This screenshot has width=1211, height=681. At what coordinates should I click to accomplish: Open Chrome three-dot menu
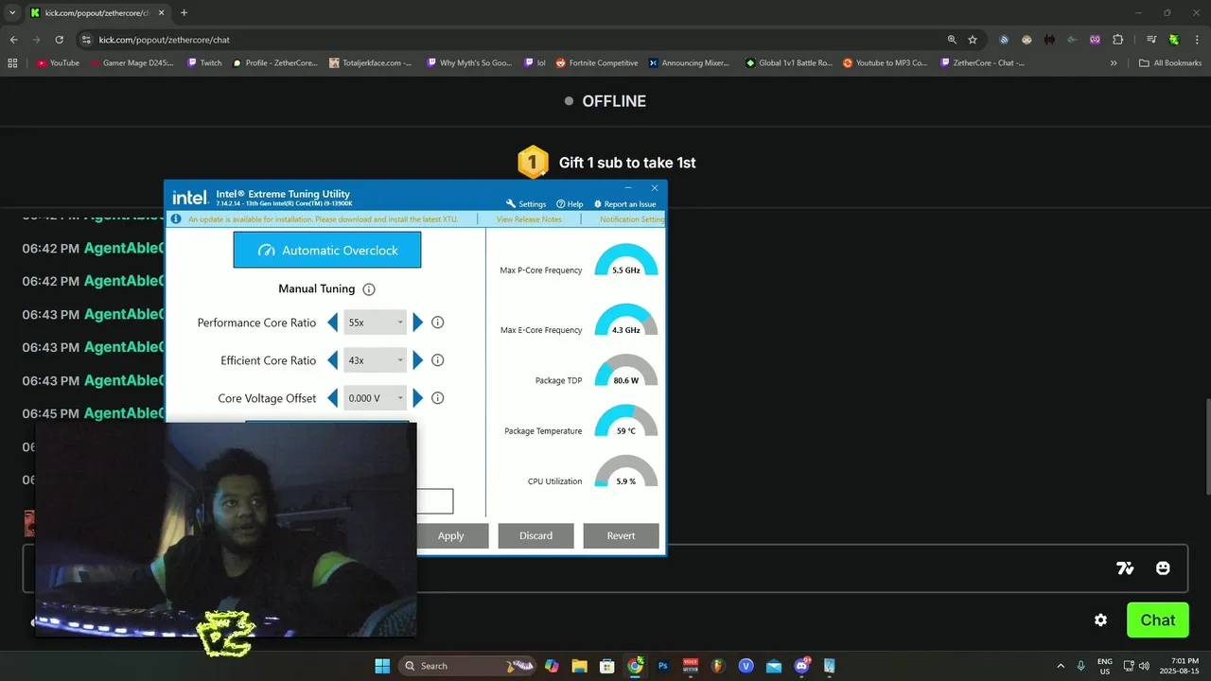[x=1197, y=40]
